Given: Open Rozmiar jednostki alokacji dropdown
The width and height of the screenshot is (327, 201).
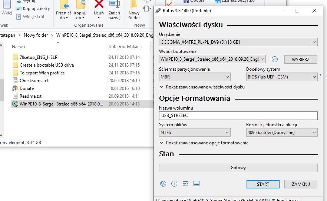Looking at the screenshot, I should [282, 133].
